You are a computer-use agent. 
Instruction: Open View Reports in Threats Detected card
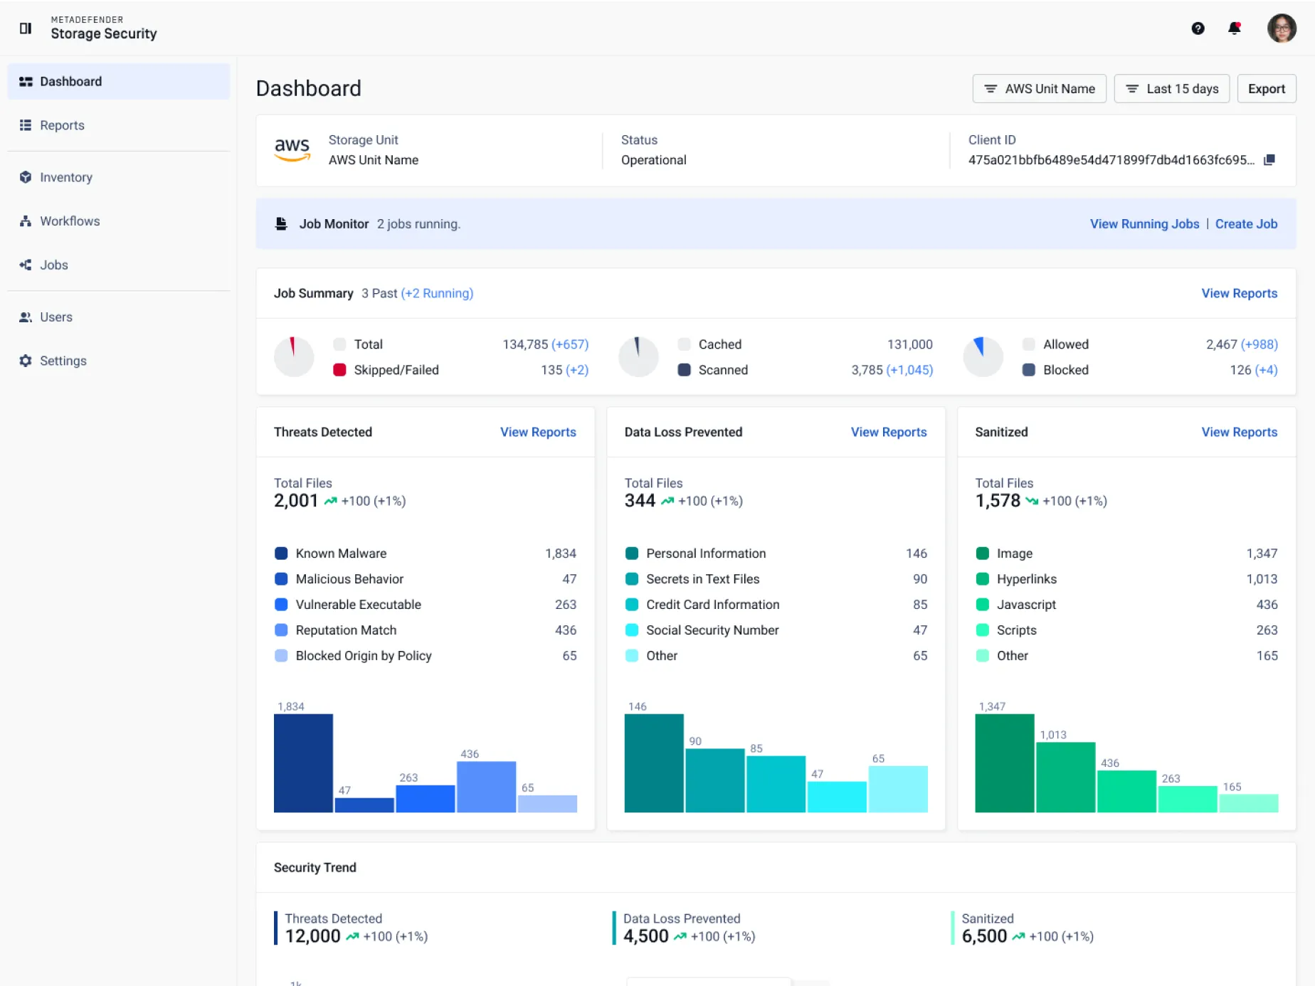pos(538,432)
